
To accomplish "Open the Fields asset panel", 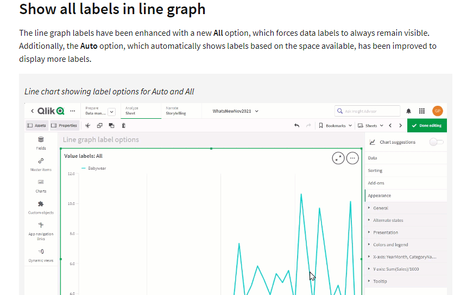I will (x=41, y=143).
